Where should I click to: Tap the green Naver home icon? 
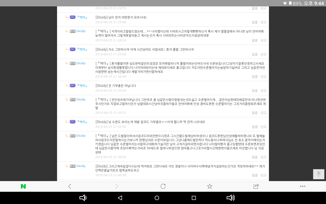pyautogui.click(x=23, y=186)
